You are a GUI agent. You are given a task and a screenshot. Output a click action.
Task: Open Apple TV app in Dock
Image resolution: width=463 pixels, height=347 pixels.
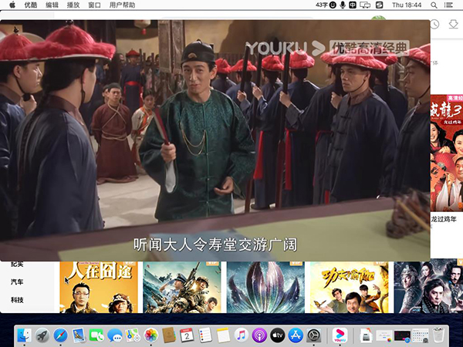(x=277, y=335)
